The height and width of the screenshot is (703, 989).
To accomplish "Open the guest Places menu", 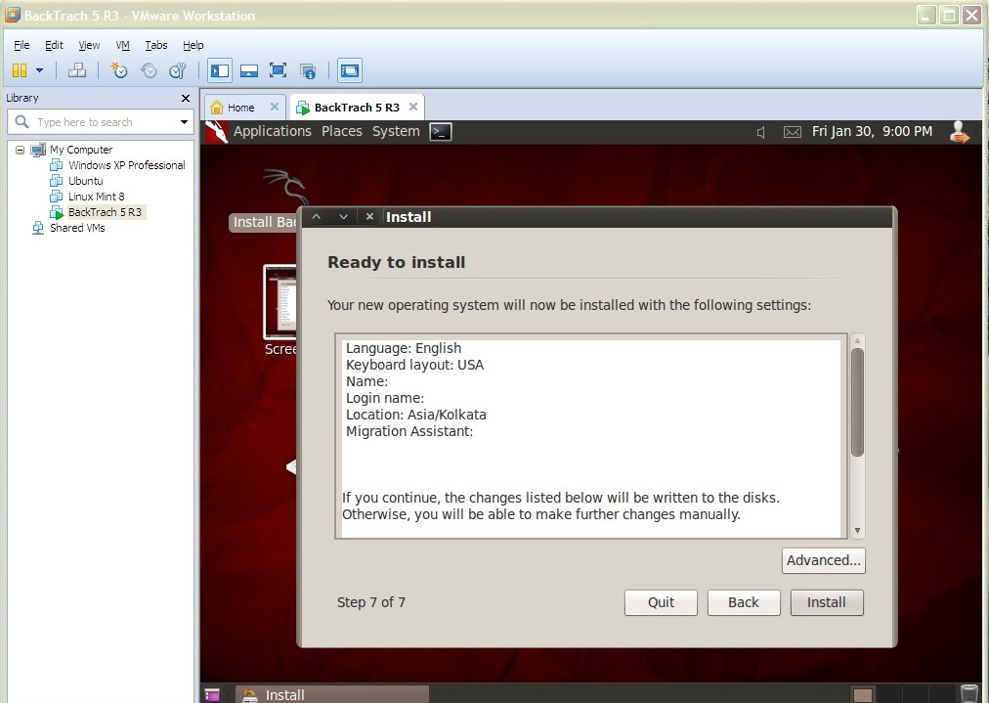I will pos(342,131).
